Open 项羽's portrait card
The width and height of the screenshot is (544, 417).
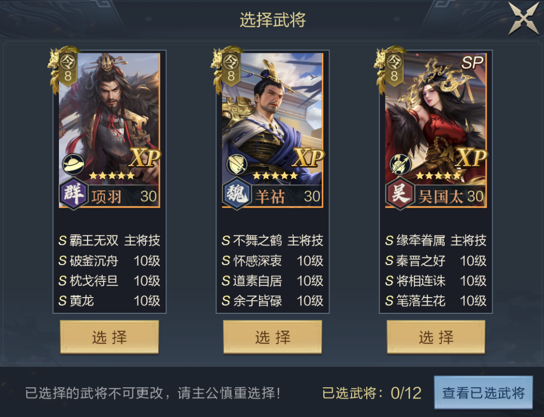109,130
